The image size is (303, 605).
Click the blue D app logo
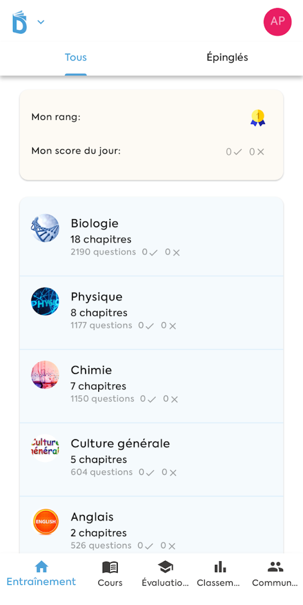(20, 22)
